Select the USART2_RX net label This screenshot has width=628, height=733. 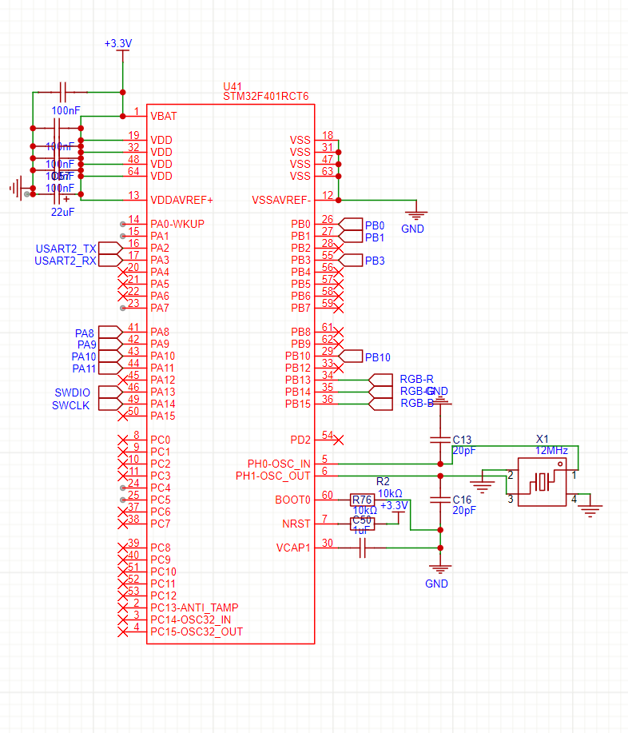[x=66, y=261]
